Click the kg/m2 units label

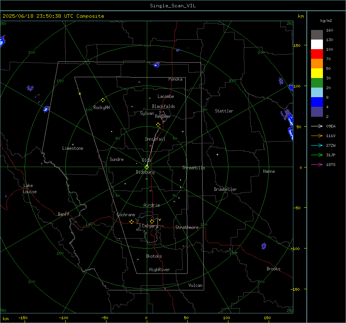(x=326, y=21)
